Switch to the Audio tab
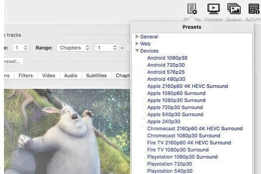Image resolution: width=261 pixels, height=174 pixels. pyautogui.click(x=71, y=76)
